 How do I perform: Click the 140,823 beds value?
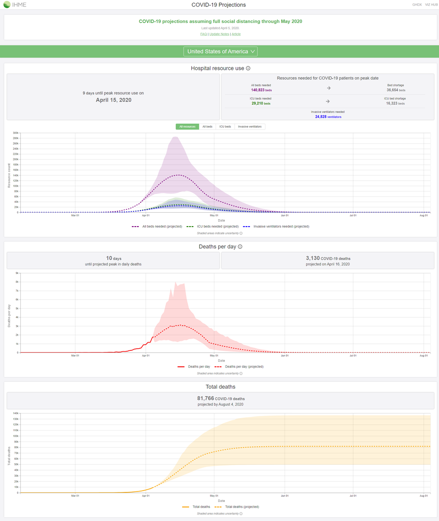tap(261, 90)
